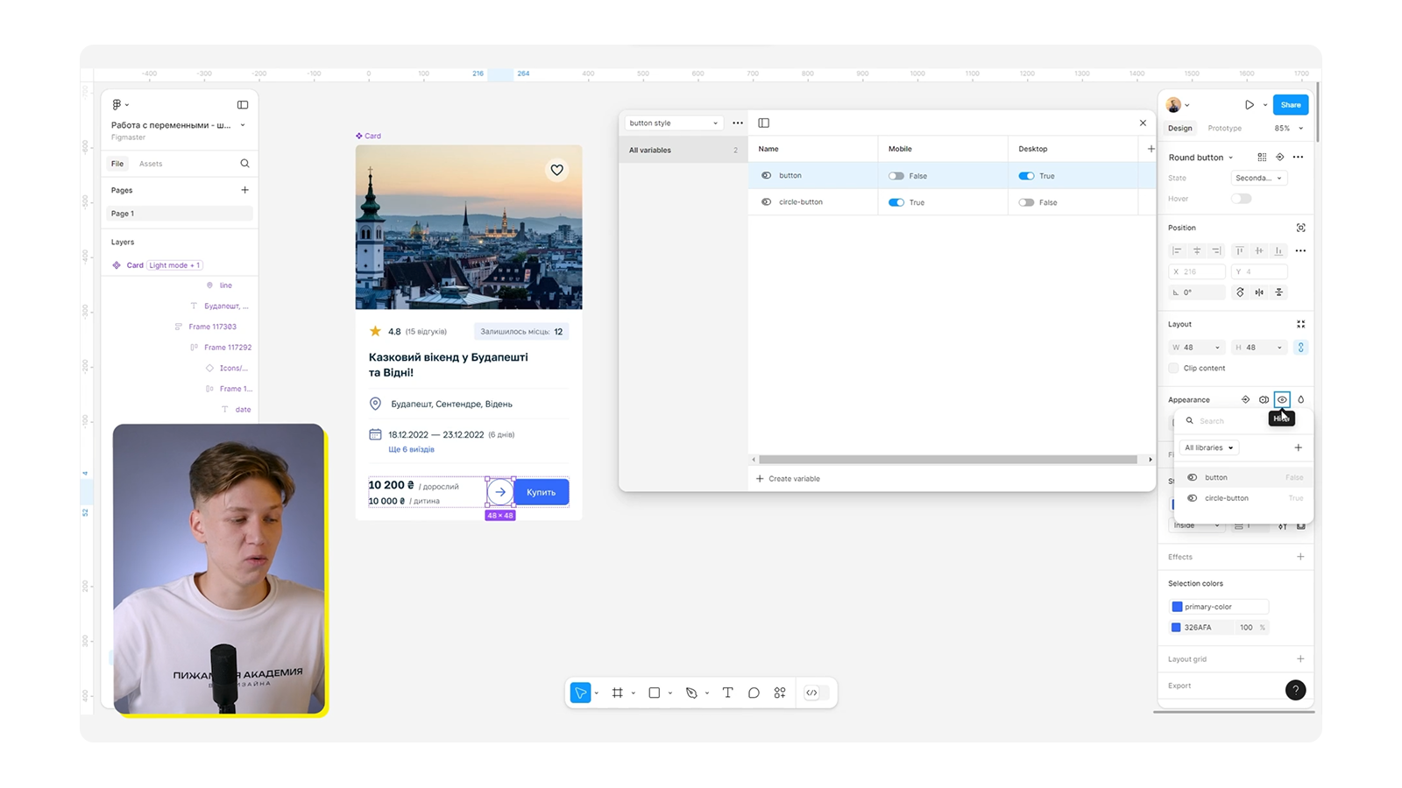The height and width of the screenshot is (788, 1402).
Task: Switch to the Prototype tab
Action: tap(1224, 129)
